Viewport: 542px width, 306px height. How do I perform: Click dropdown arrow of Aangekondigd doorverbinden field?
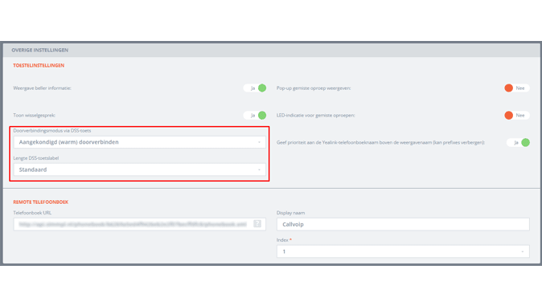[x=259, y=142]
